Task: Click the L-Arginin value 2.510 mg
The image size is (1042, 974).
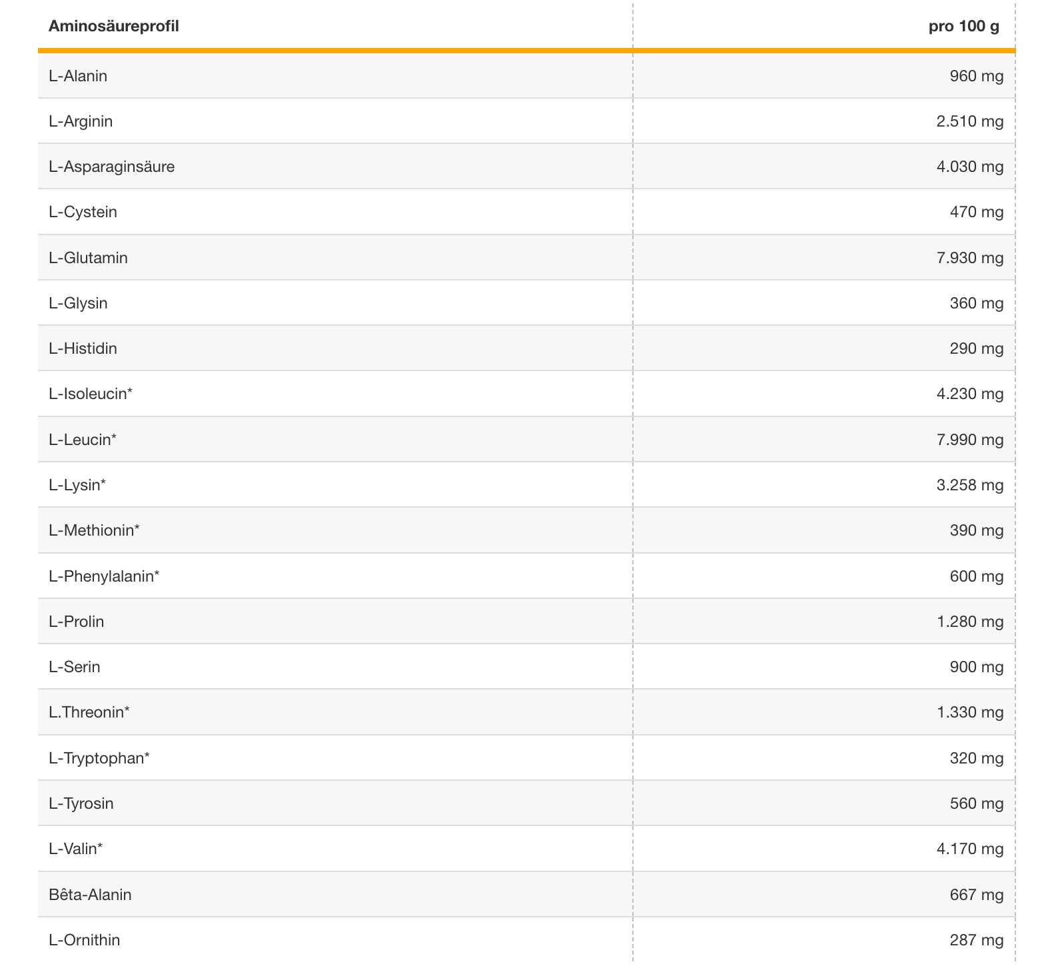Action: click(x=969, y=121)
